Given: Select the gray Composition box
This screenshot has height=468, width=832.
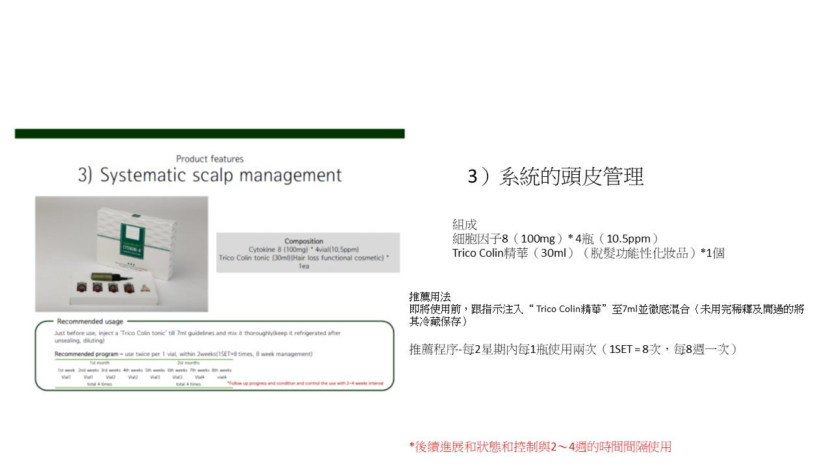Looking at the screenshot, I should (x=307, y=252).
